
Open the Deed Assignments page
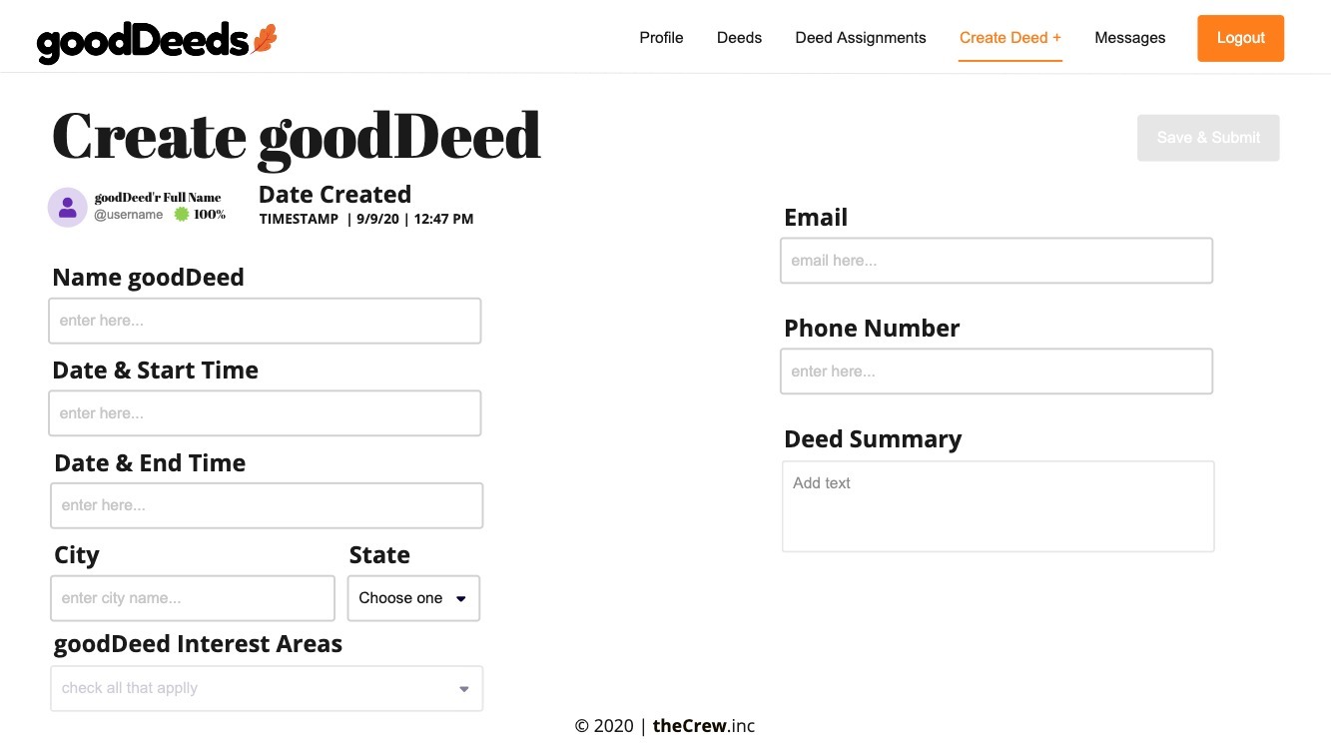pos(860,37)
